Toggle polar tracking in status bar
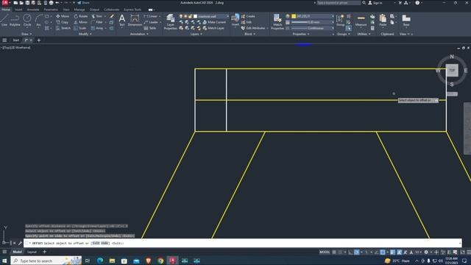 pyautogui.click(x=356, y=252)
